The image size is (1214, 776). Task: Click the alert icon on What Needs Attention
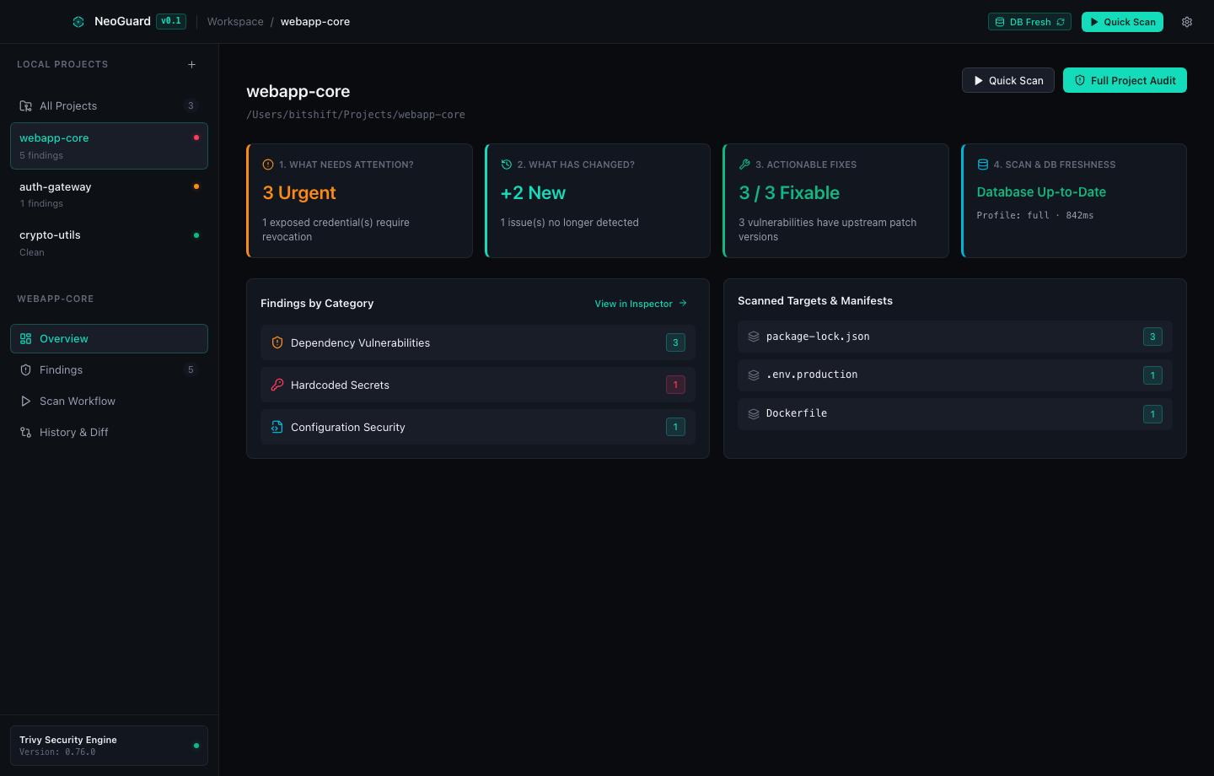268,164
